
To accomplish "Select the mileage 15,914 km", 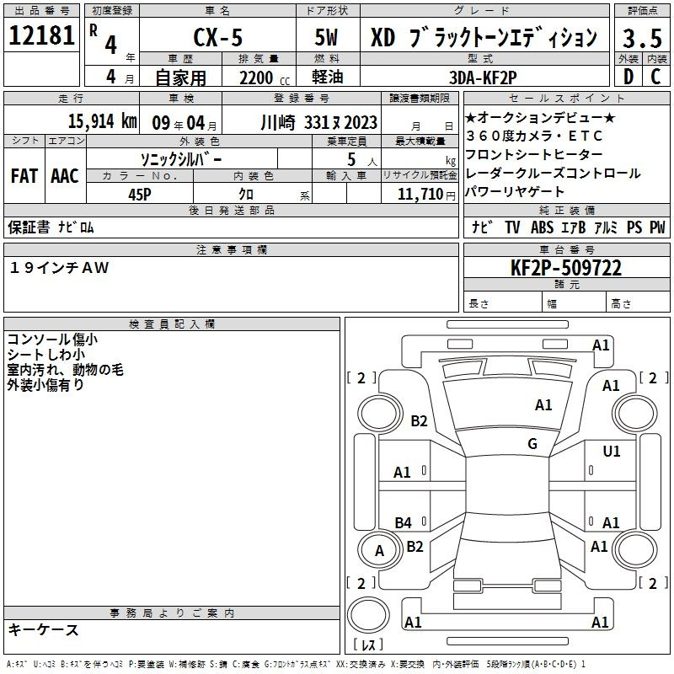I will pos(103,121).
